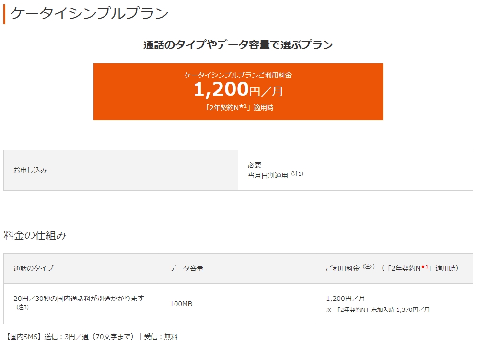Open the 注3 footnote under 国内通話料
This screenshot has width=477, height=343.
pos(23,307)
